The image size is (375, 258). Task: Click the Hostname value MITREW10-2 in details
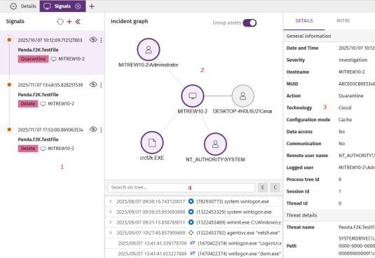coord(352,72)
